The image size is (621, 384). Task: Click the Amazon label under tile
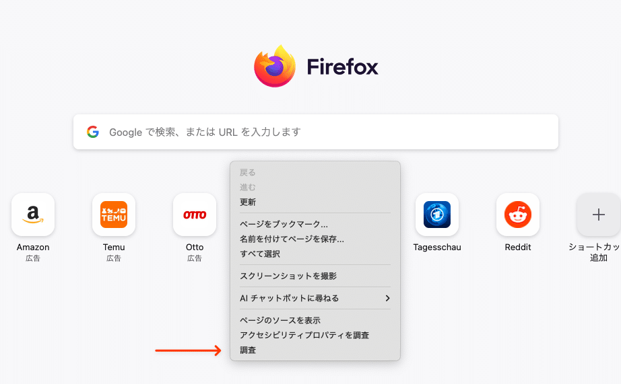click(33, 247)
